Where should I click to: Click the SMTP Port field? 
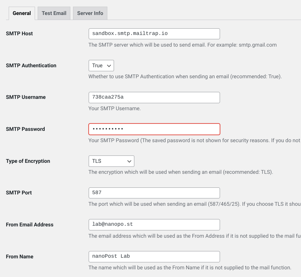tap(154, 193)
